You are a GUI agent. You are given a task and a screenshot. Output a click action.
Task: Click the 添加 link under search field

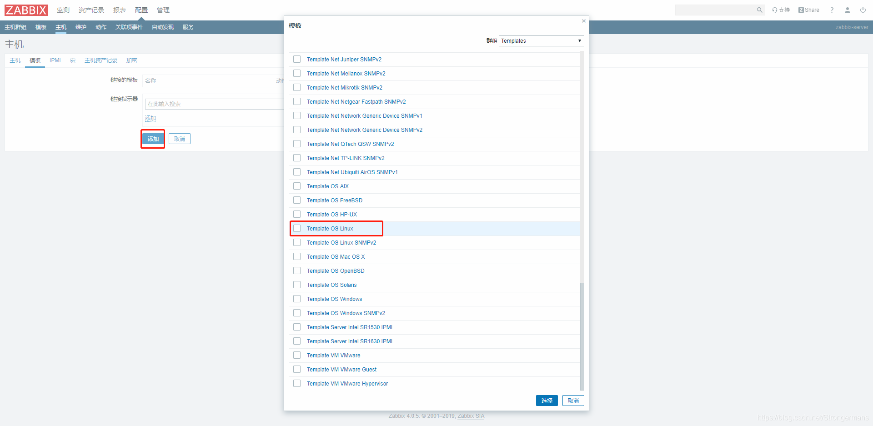coord(151,118)
